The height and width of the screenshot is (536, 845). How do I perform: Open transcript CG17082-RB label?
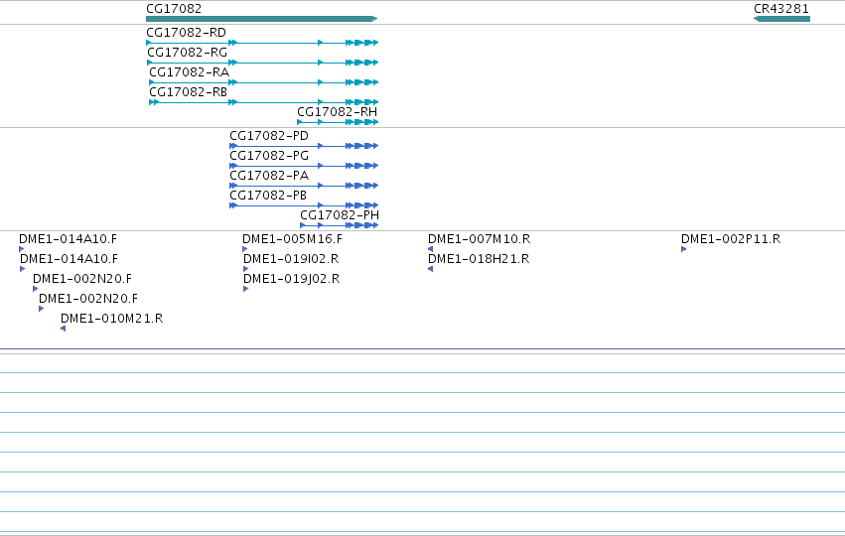[188, 92]
